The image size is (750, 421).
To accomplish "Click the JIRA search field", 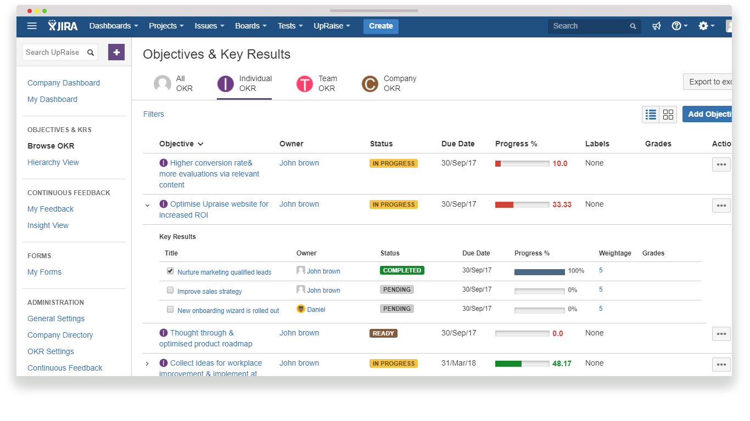I will 593,26.
